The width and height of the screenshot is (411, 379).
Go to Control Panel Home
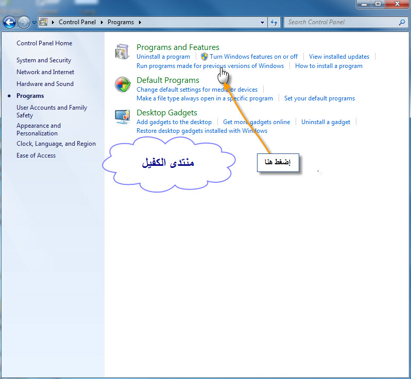click(x=44, y=43)
